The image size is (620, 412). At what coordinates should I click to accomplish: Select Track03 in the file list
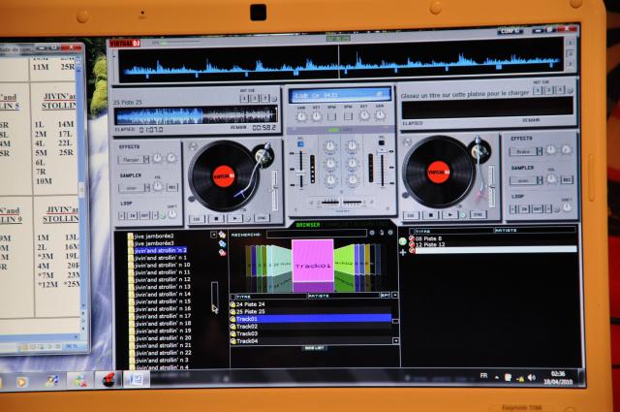[x=310, y=333]
